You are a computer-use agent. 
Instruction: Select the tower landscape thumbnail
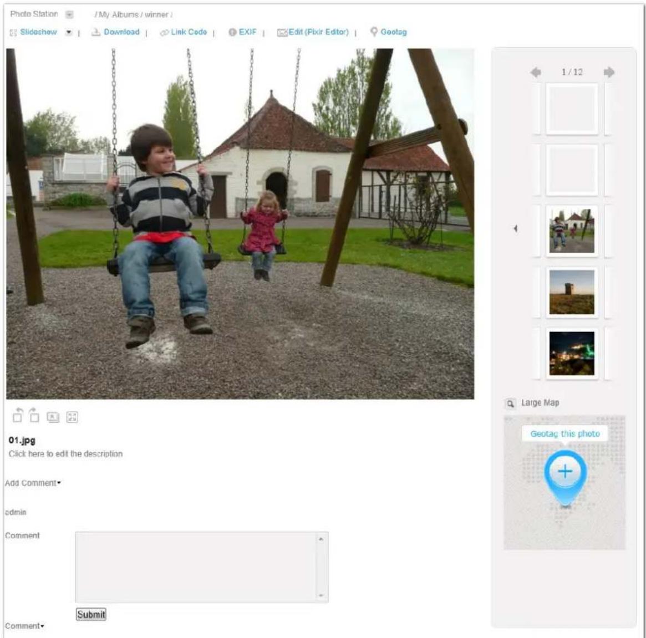tap(572, 292)
